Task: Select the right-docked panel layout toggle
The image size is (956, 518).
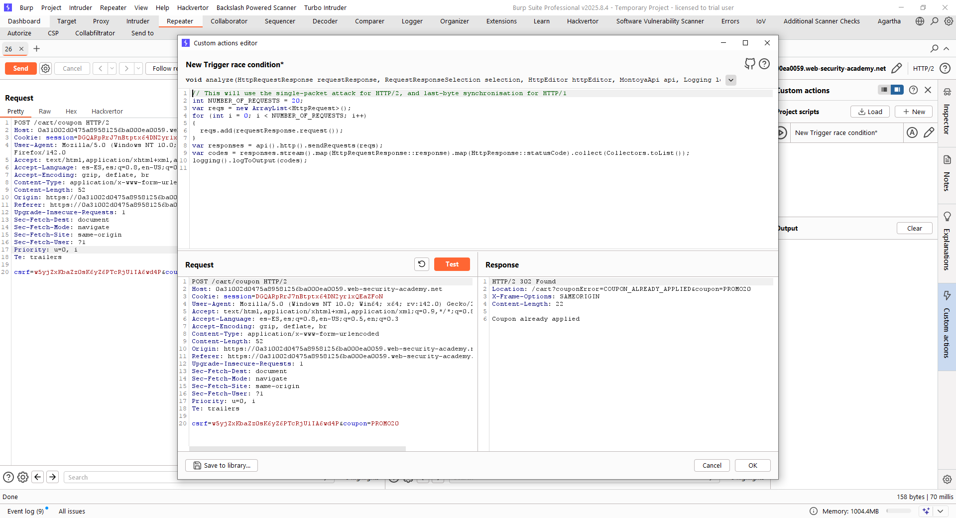Action: tap(897, 90)
